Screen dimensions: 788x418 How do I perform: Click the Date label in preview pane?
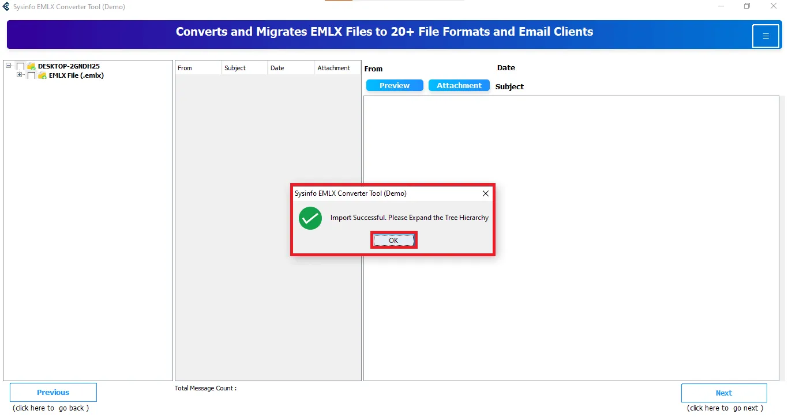pyautogui.click(x=506, y=67)
